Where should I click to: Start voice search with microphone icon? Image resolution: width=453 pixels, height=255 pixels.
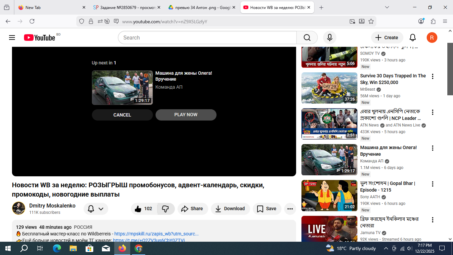coord(329,38)
